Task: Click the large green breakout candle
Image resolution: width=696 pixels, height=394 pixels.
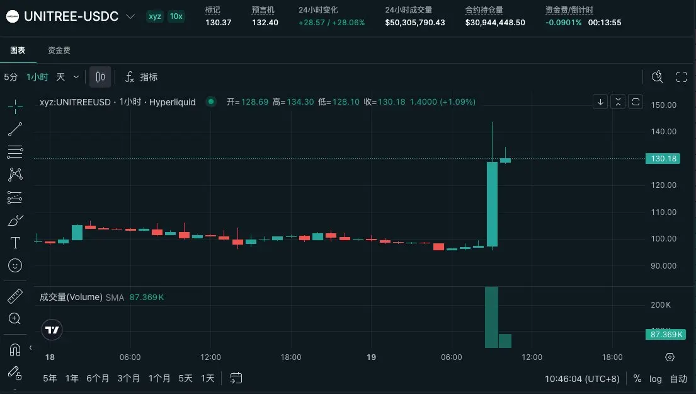Action: point(492,204)
